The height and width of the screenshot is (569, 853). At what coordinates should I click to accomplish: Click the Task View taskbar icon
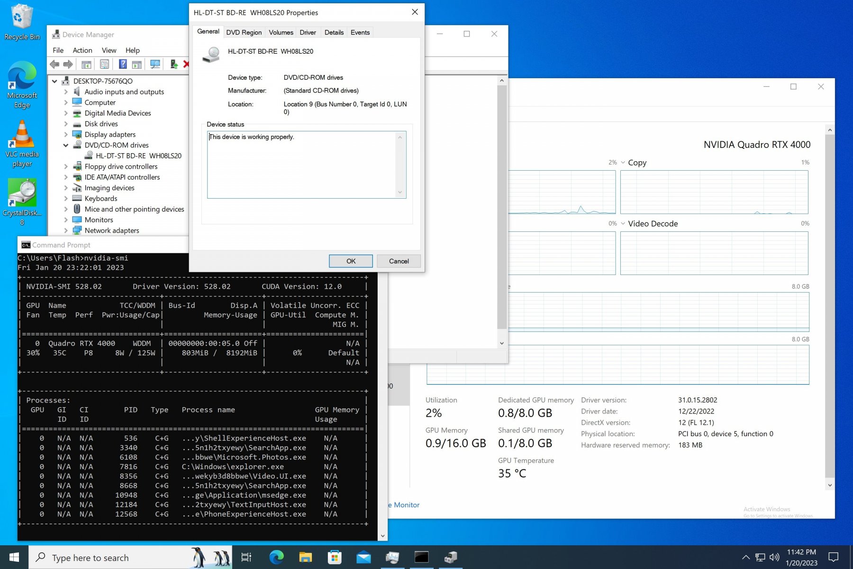(246, 558)
